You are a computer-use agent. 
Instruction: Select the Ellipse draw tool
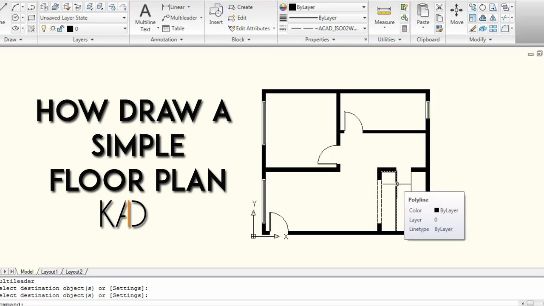point(16,28)
